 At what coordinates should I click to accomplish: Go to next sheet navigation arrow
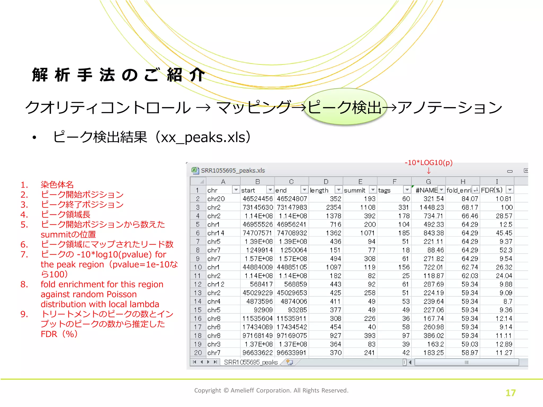(x=208, y=362)
